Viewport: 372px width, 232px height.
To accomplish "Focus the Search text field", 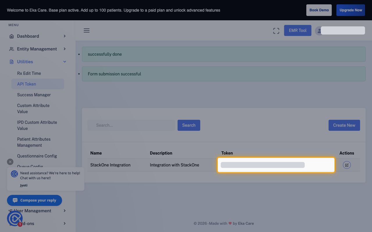I will pos(131,125).
